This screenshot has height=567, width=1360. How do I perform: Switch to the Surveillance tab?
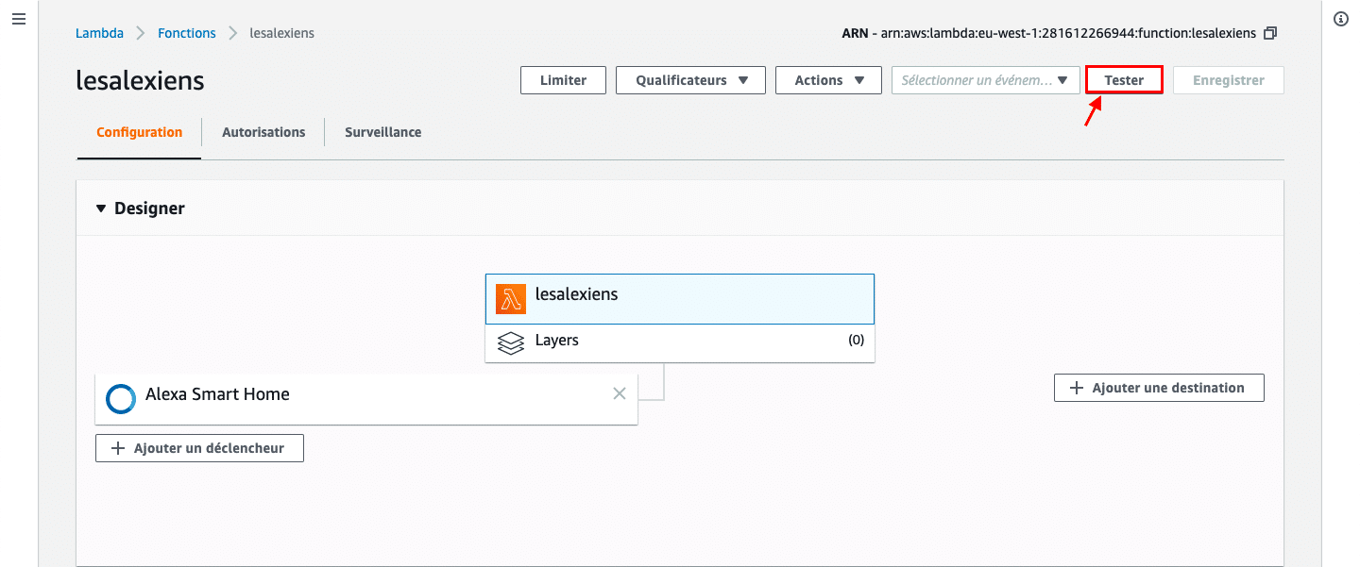click(x=383, y=132)
